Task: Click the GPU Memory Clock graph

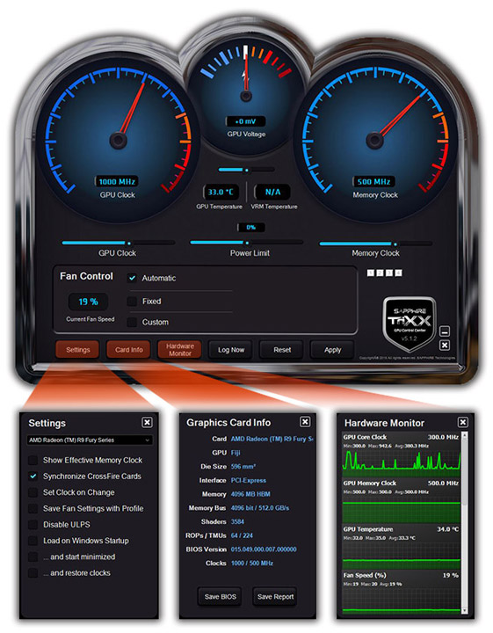Action: pyautogui.click(x=402, y=509)
